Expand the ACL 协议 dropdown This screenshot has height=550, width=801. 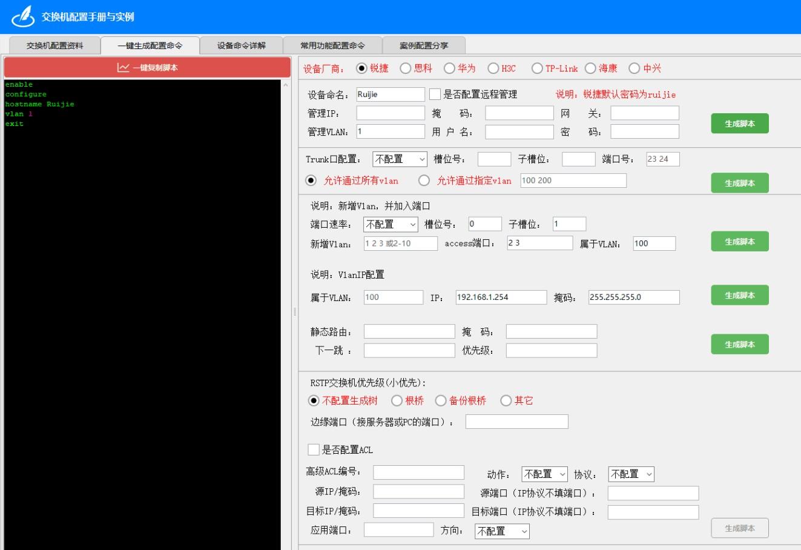(631, 474)
